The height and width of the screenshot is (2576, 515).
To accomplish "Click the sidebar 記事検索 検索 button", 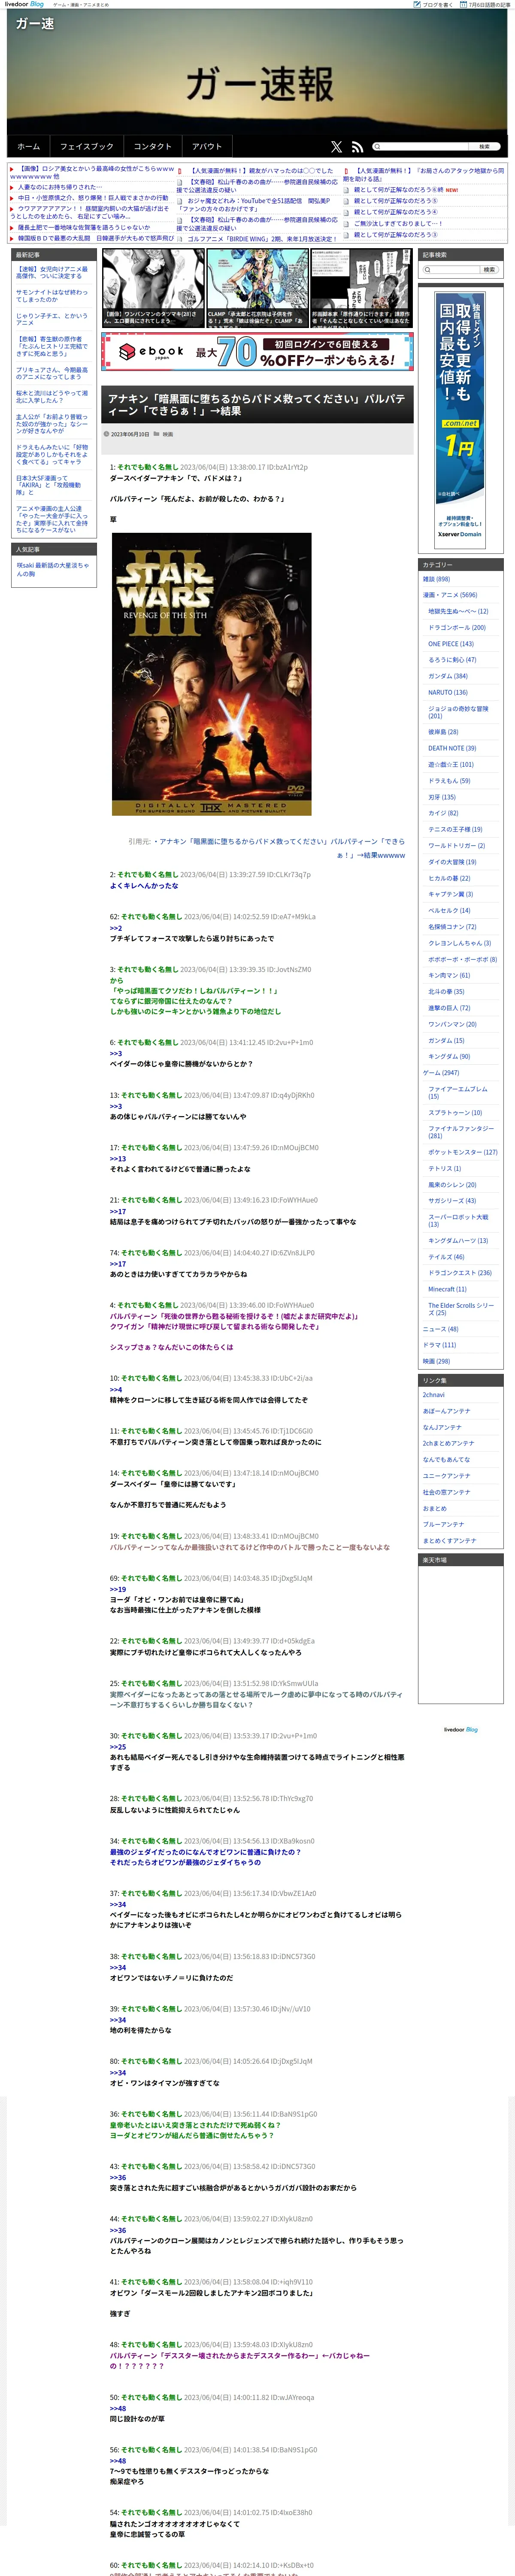I will [489, 270].
